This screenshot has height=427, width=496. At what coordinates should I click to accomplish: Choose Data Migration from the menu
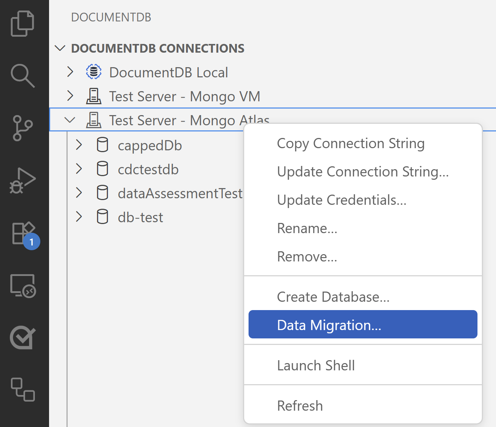329,324
